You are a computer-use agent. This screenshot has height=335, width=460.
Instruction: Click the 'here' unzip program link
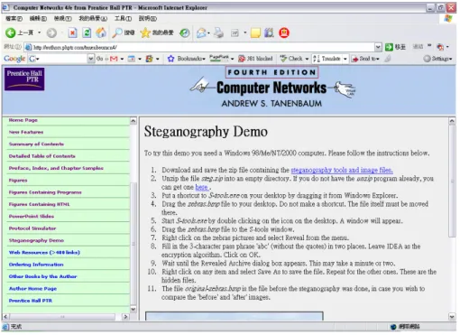[202, 187]
